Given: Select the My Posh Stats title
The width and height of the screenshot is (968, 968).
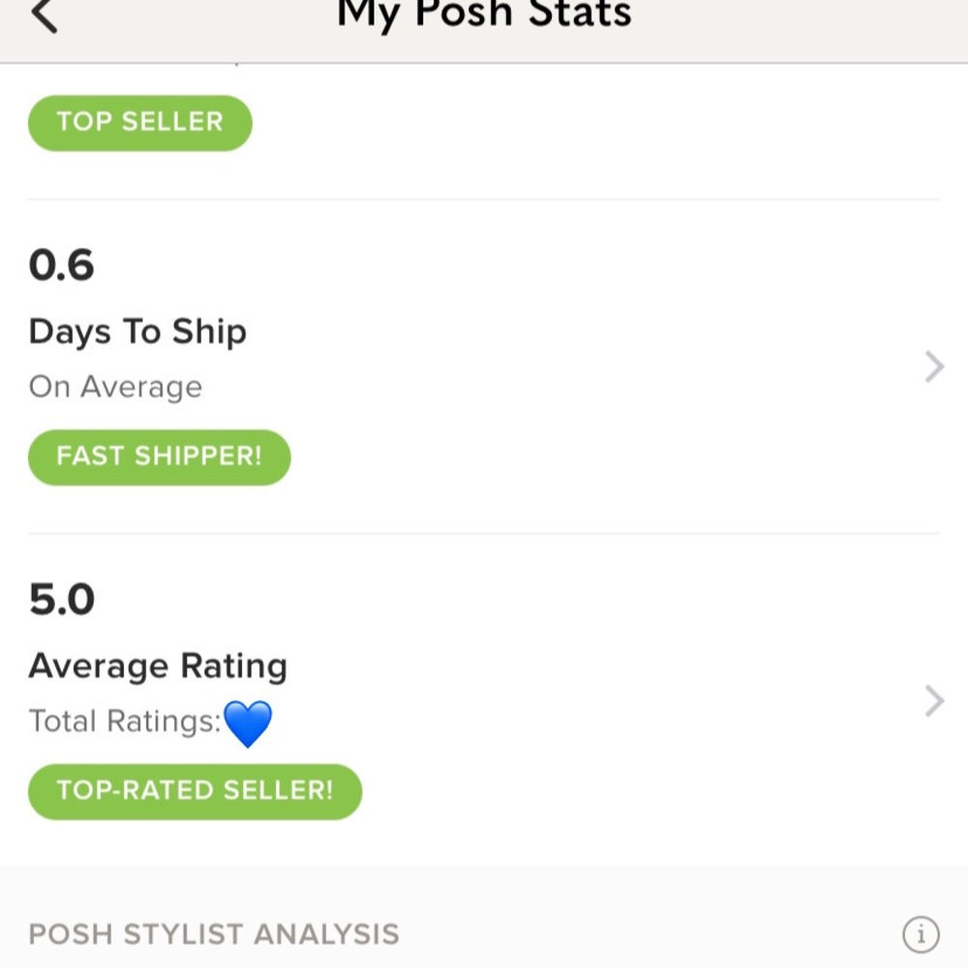Looking at the screenshot, I should 484,14.
